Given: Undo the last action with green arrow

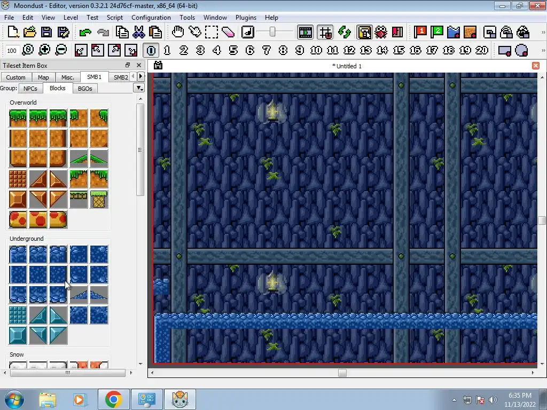Looking at the screenshot, I should [85, 33].
